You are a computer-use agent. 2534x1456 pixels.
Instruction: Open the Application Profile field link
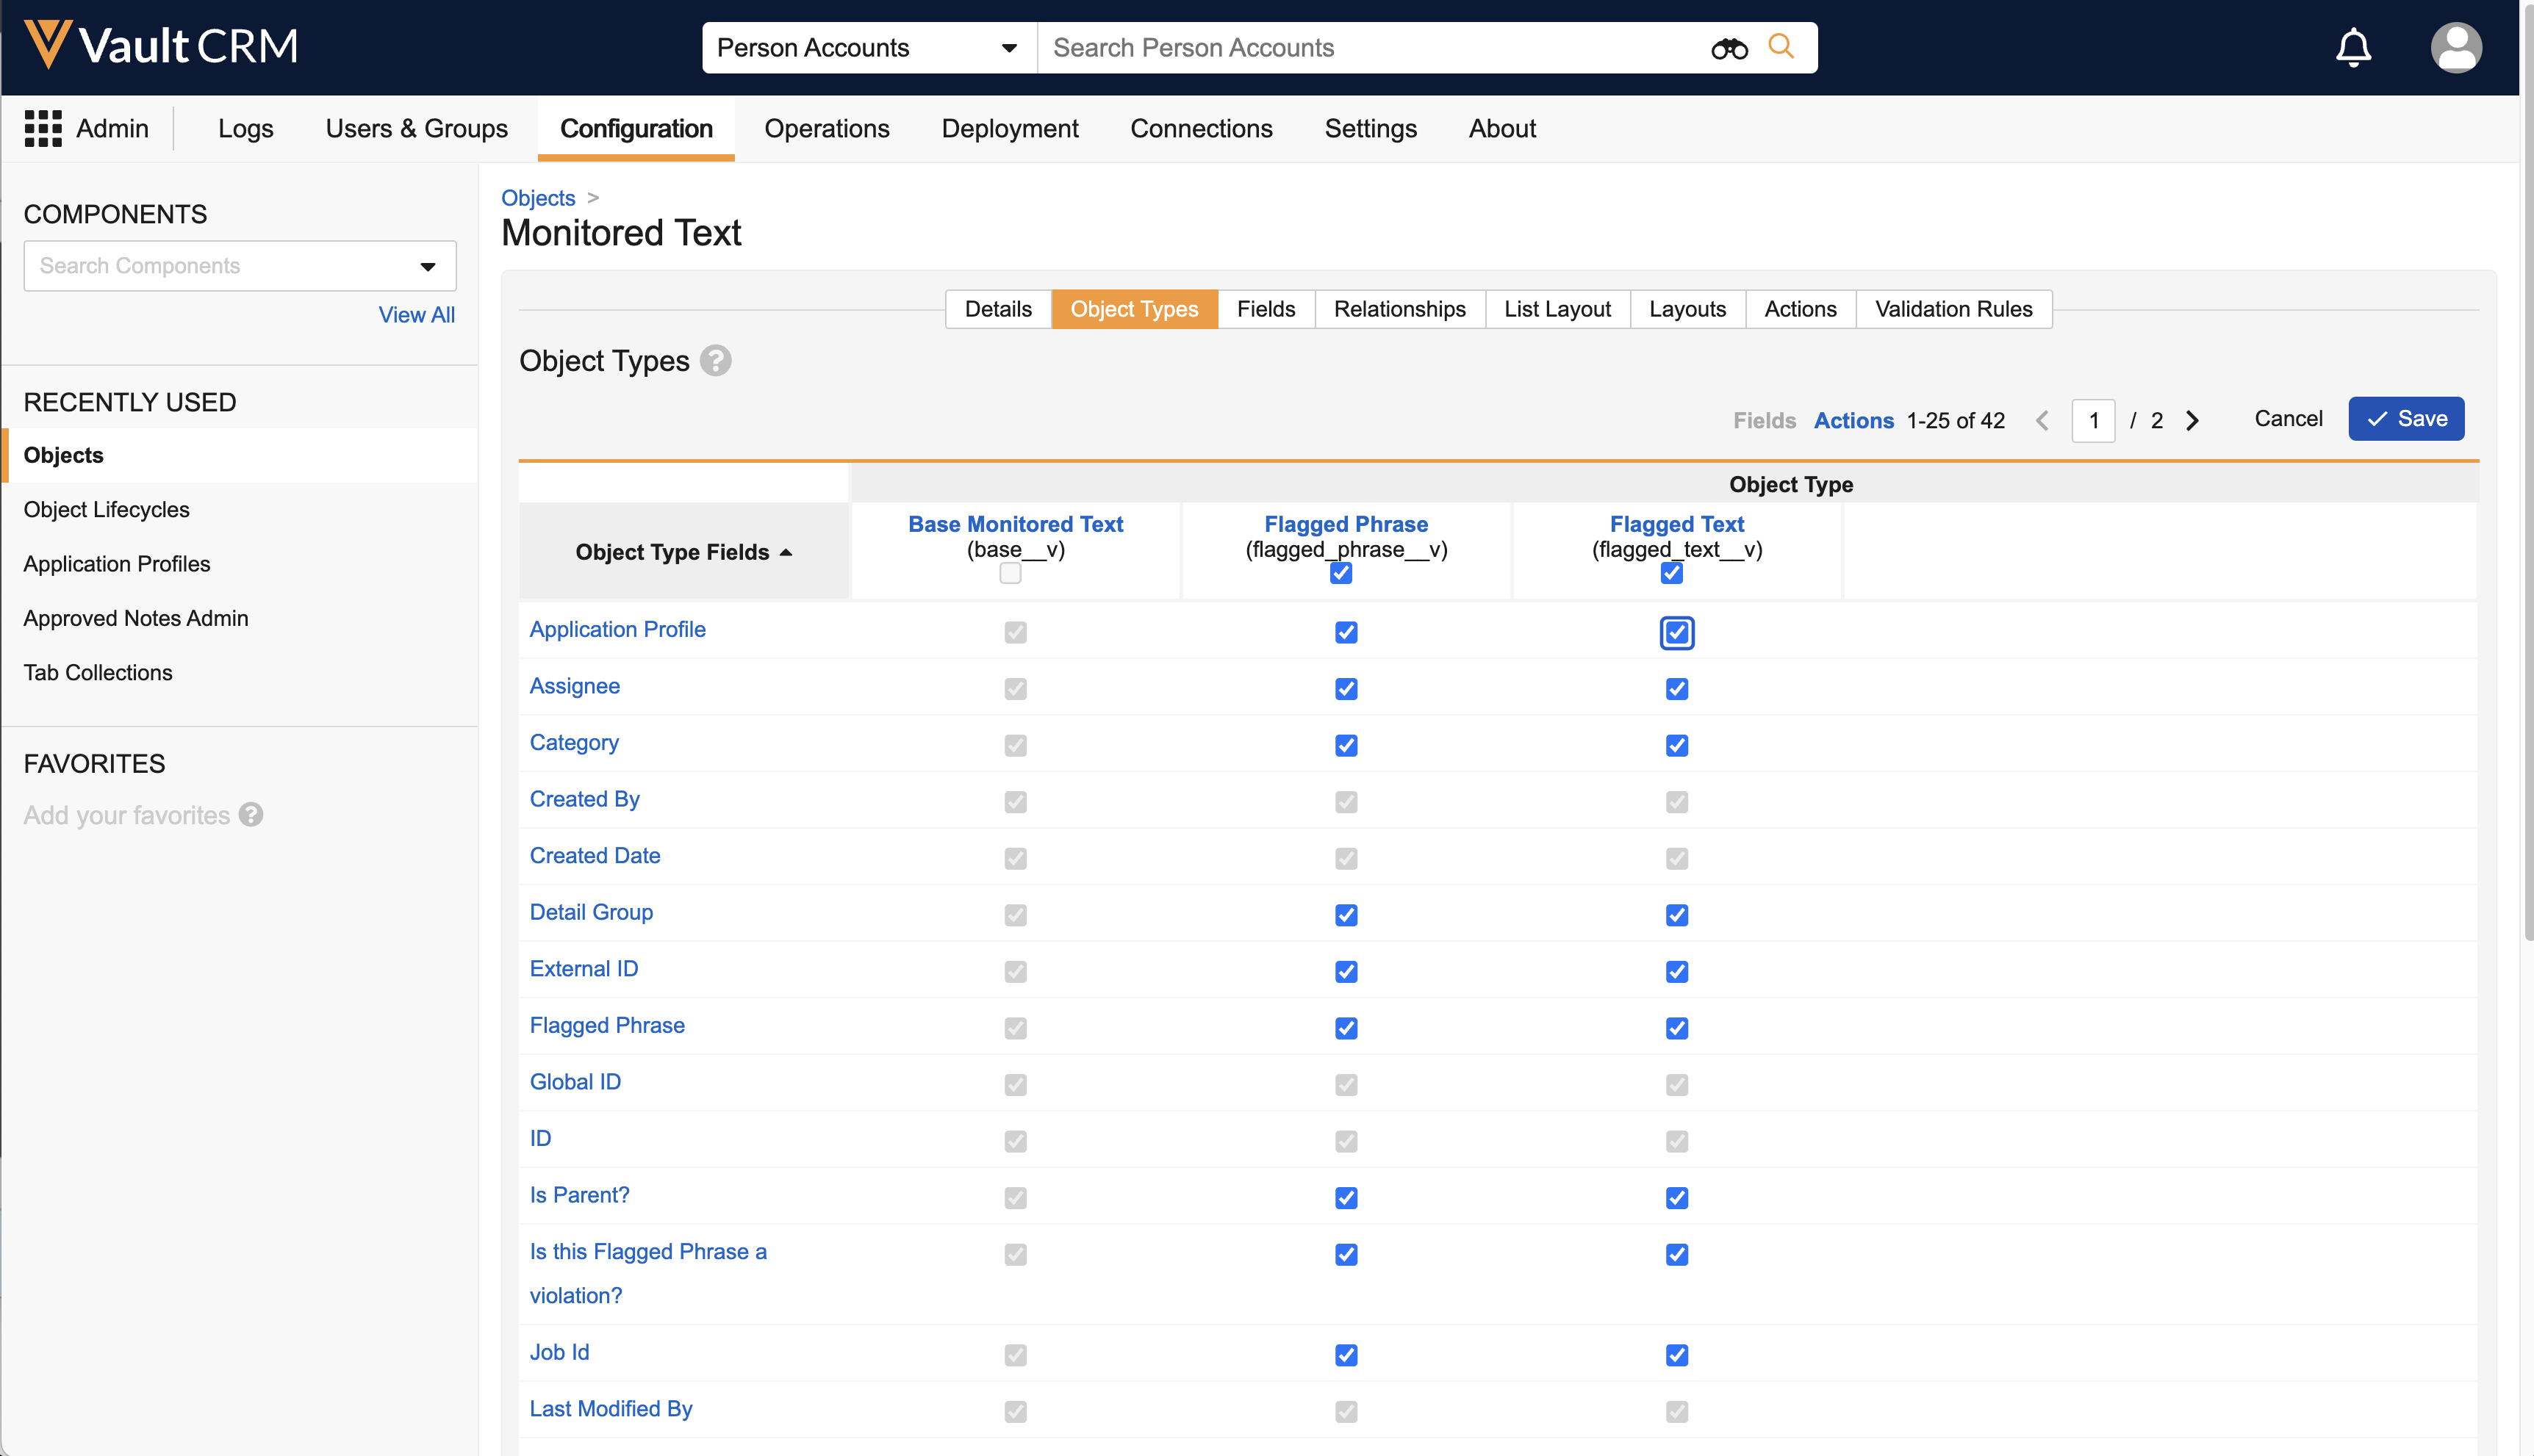617,629
